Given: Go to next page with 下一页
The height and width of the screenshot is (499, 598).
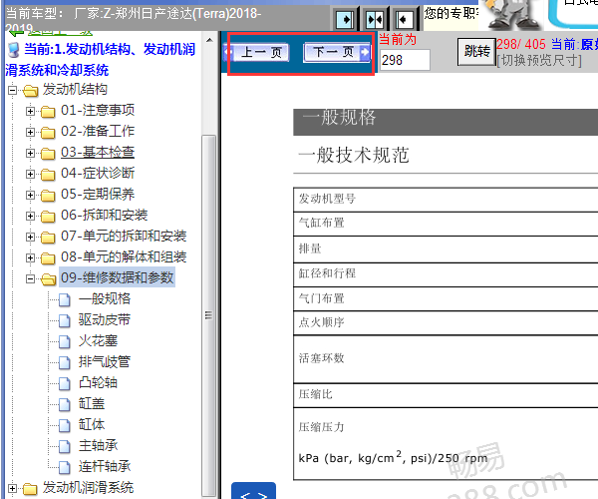Looking at the screenshot, I should pos(337,52).
